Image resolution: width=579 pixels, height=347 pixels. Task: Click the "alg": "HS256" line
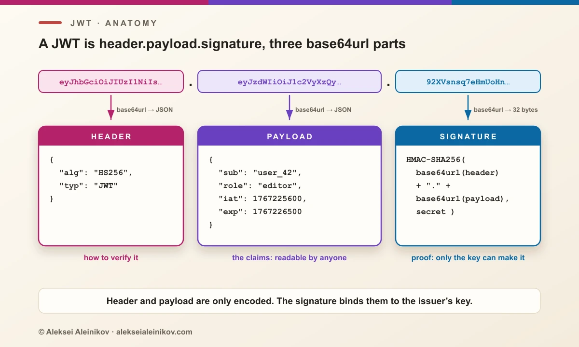tap(96, 173)
